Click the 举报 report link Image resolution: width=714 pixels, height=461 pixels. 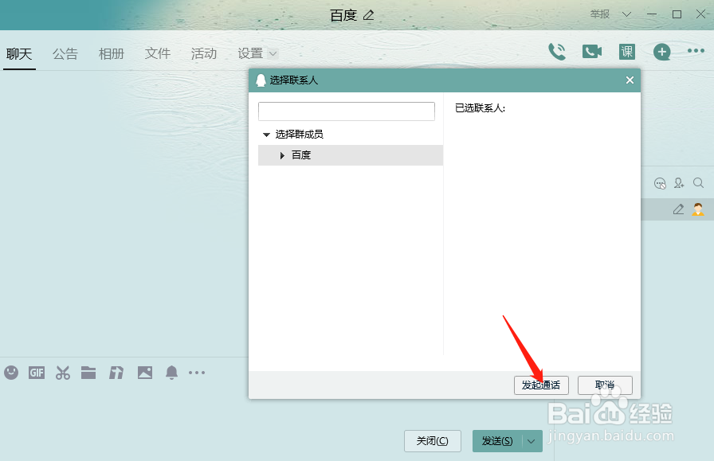[600, 14]
